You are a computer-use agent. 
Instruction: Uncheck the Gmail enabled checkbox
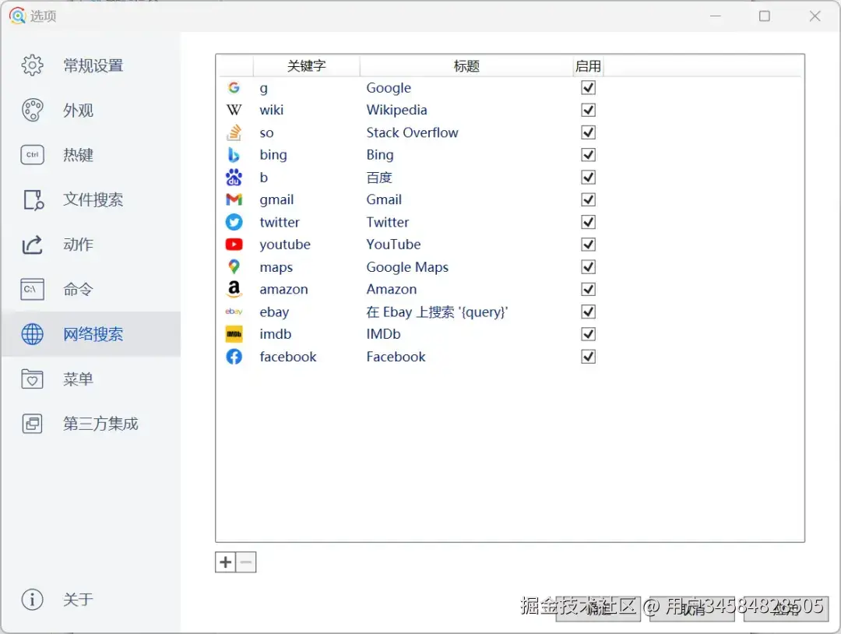pos(589,199)
